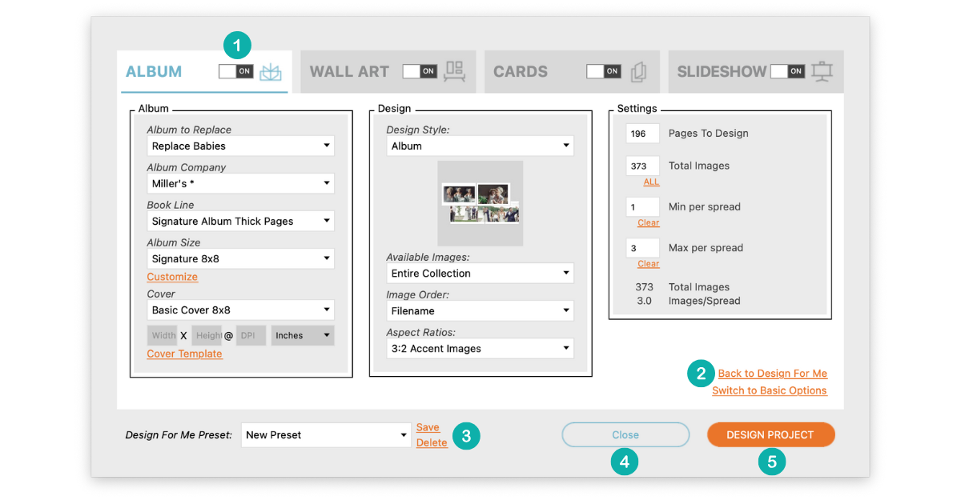Click the Wall Art frame and sofa icon
The width and height of the screenshot is (961, 500).
(455, 71)
